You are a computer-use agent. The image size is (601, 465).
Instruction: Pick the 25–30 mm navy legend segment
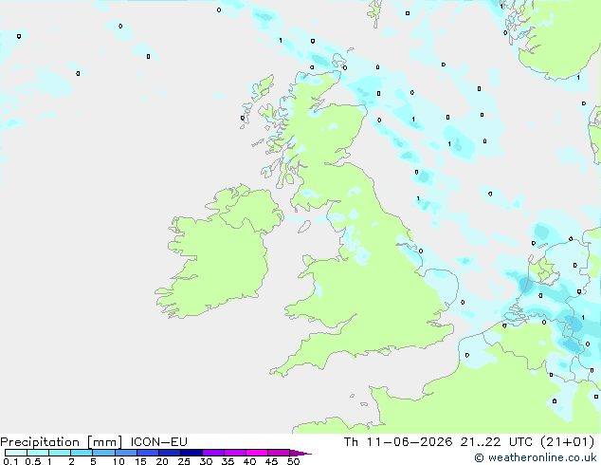pos(191,453)
